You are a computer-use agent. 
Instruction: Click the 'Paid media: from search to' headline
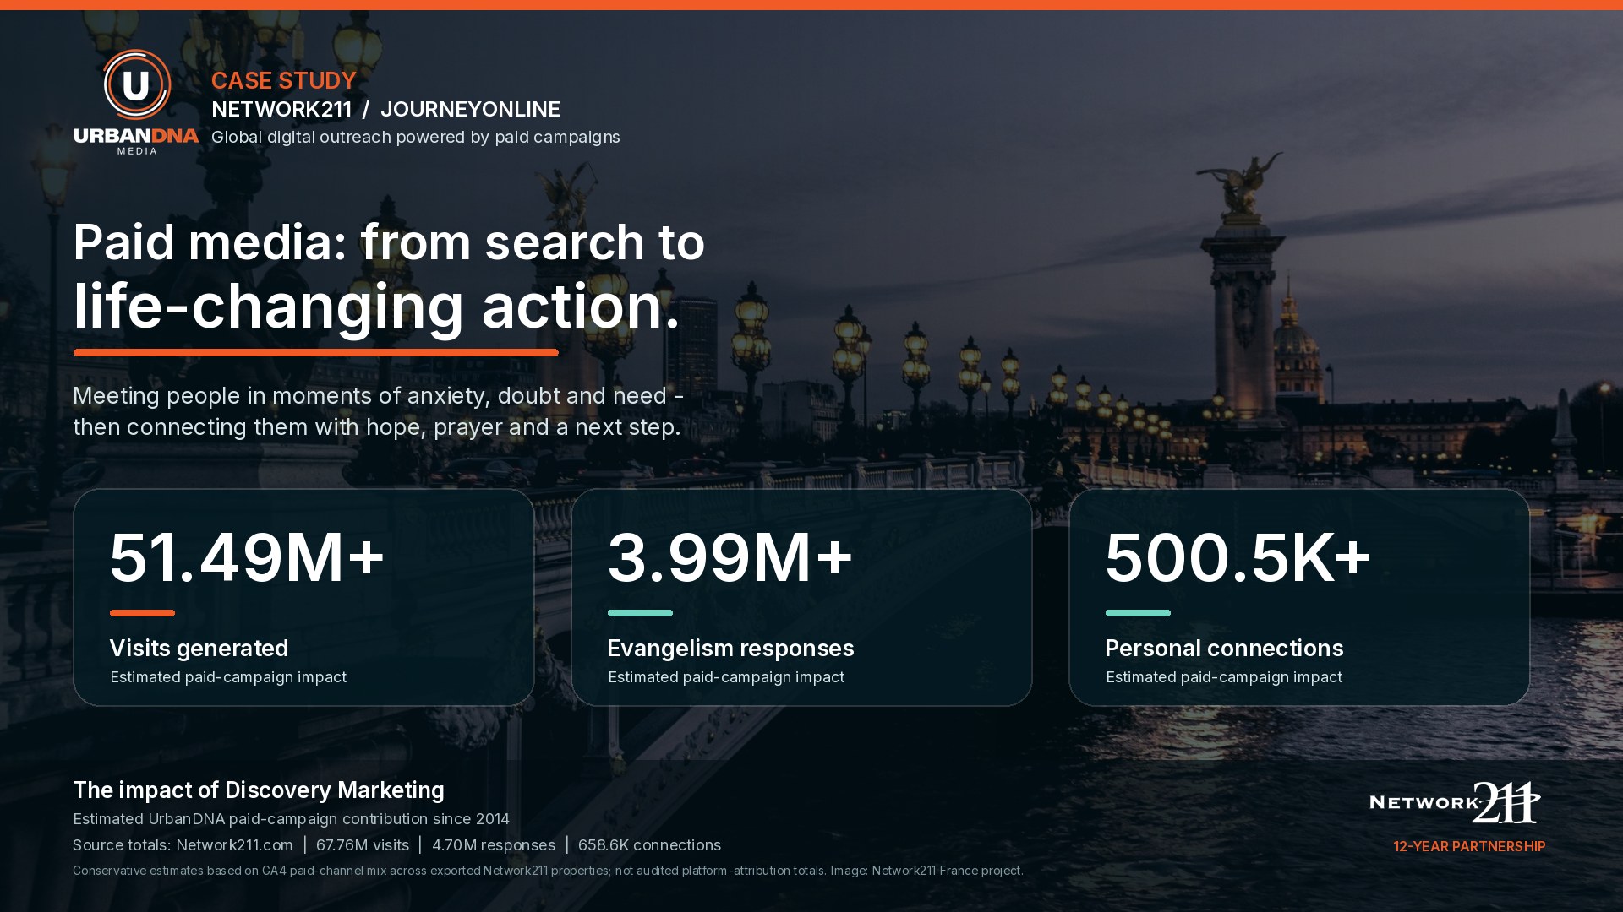[x=389, y=243]
